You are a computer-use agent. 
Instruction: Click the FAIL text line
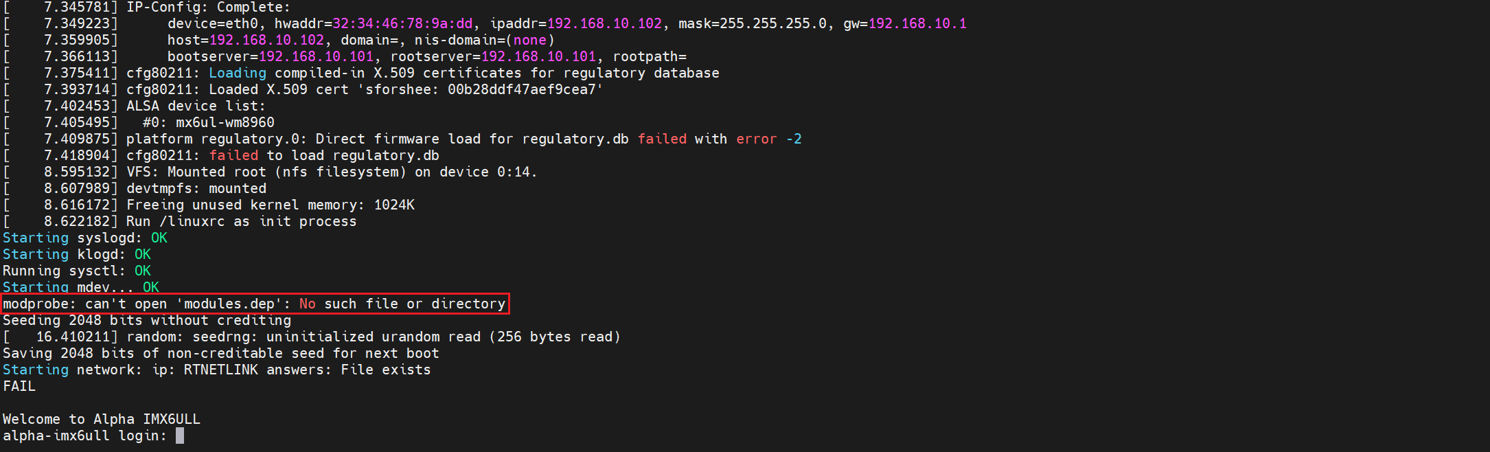pos(19,386)
